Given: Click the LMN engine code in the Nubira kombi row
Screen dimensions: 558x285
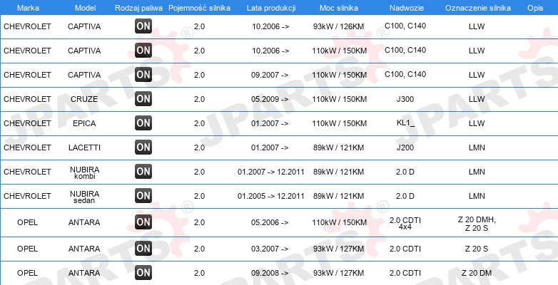Looking at the screenshot, I should click(x=477, y=172).
